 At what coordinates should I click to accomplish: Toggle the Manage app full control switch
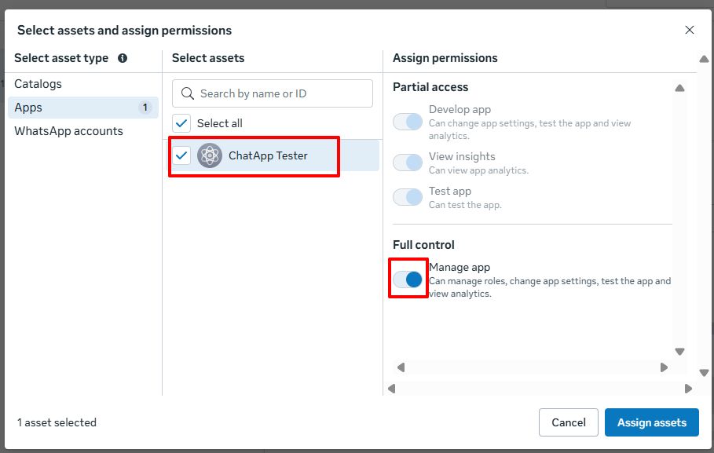pyautogui.click(x=408, y=279)
